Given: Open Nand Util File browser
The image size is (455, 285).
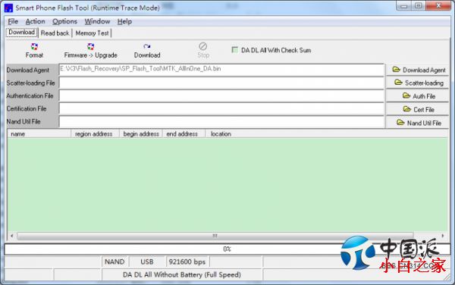Looking at the screenshot, I should pyautogui.click(x=418, y=123).
